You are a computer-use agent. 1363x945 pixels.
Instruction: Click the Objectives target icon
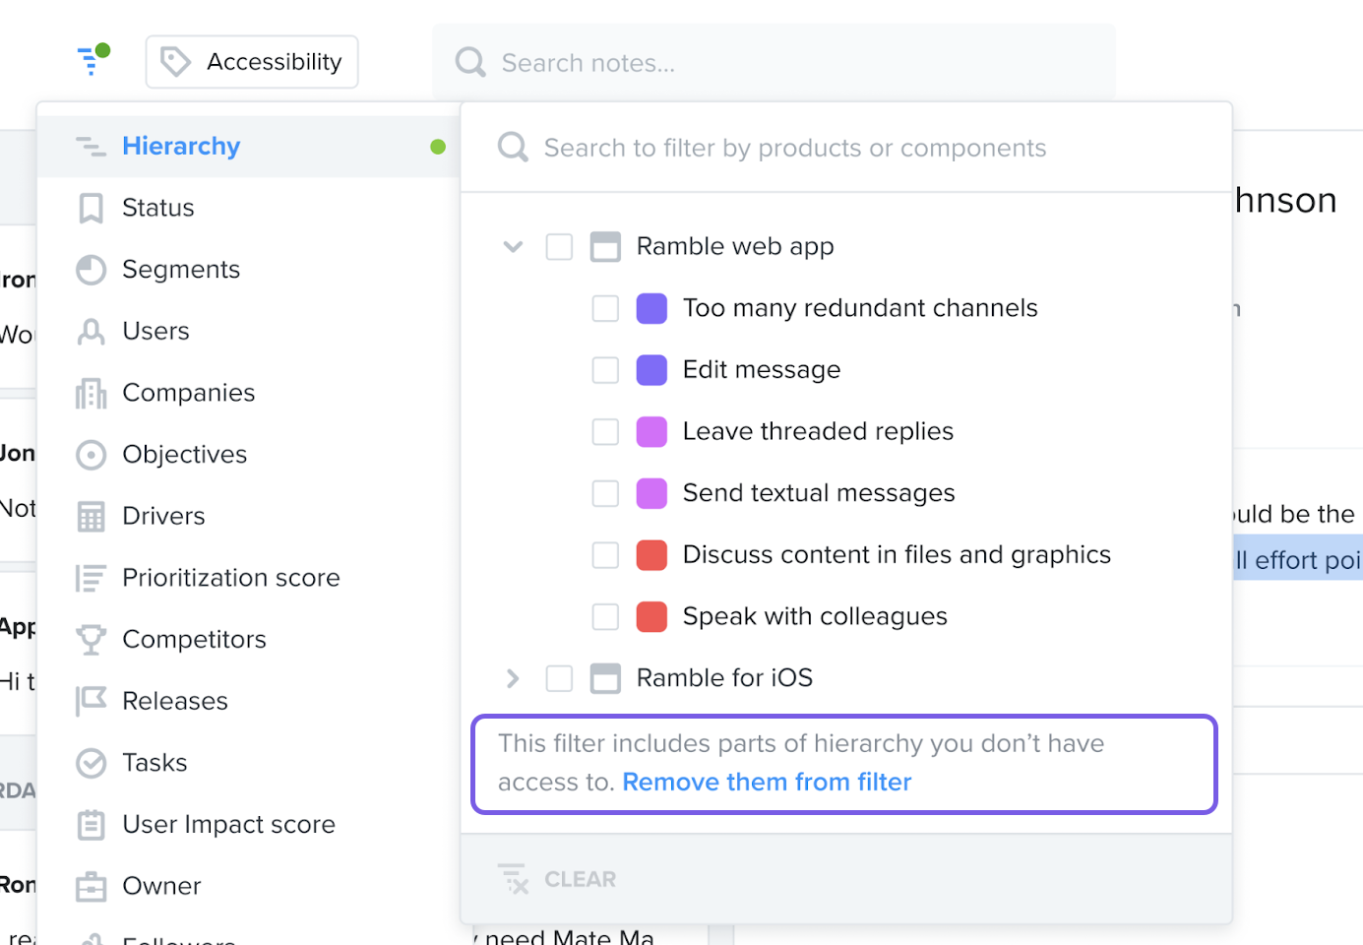[91, 455]
